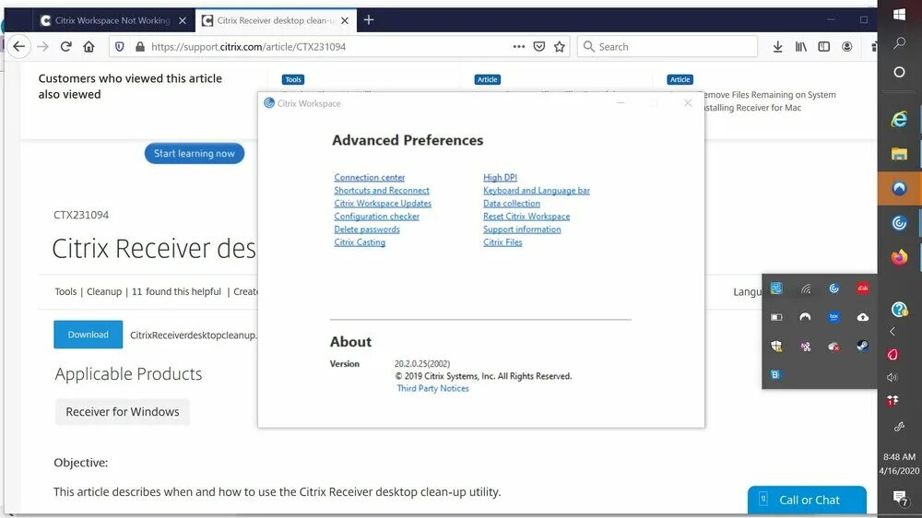Image resolution: width=922 pixels, height=518 pixels.
Task: Click Reset Citrix Workspace link
Action: click(x=526, y=216)
